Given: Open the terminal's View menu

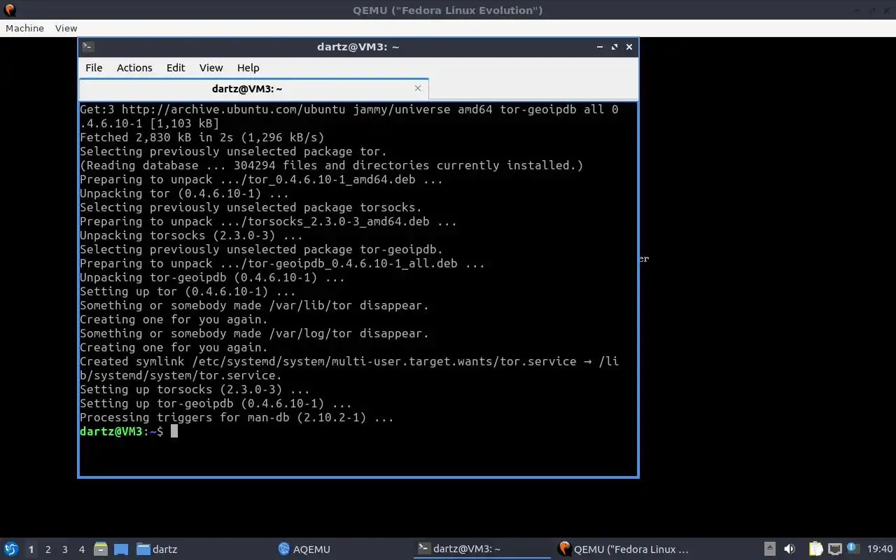Looking at the screenshot, I should coord(211,68).
